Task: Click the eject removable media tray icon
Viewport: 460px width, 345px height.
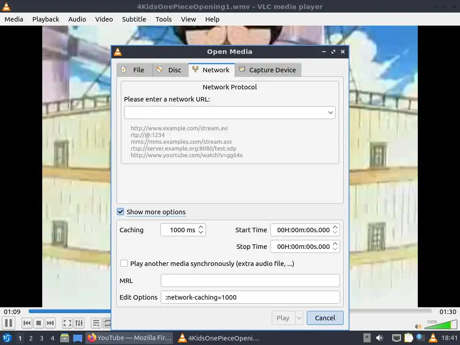Action: click(367, 338)
